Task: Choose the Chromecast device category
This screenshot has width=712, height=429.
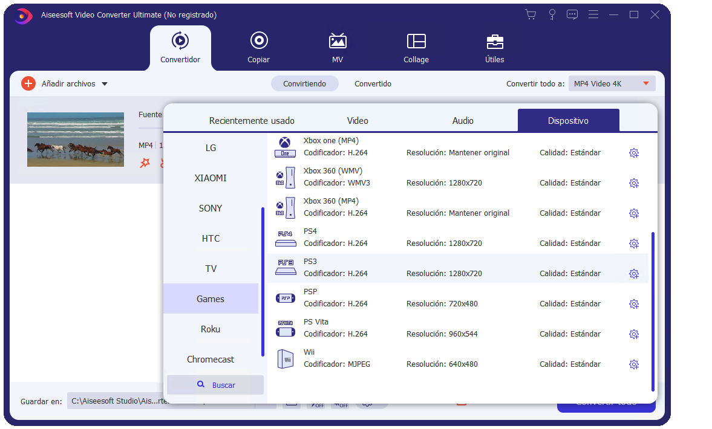Action: (211, 359)
